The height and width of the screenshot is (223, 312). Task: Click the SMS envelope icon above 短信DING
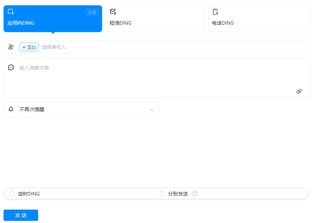click(113, 12)
